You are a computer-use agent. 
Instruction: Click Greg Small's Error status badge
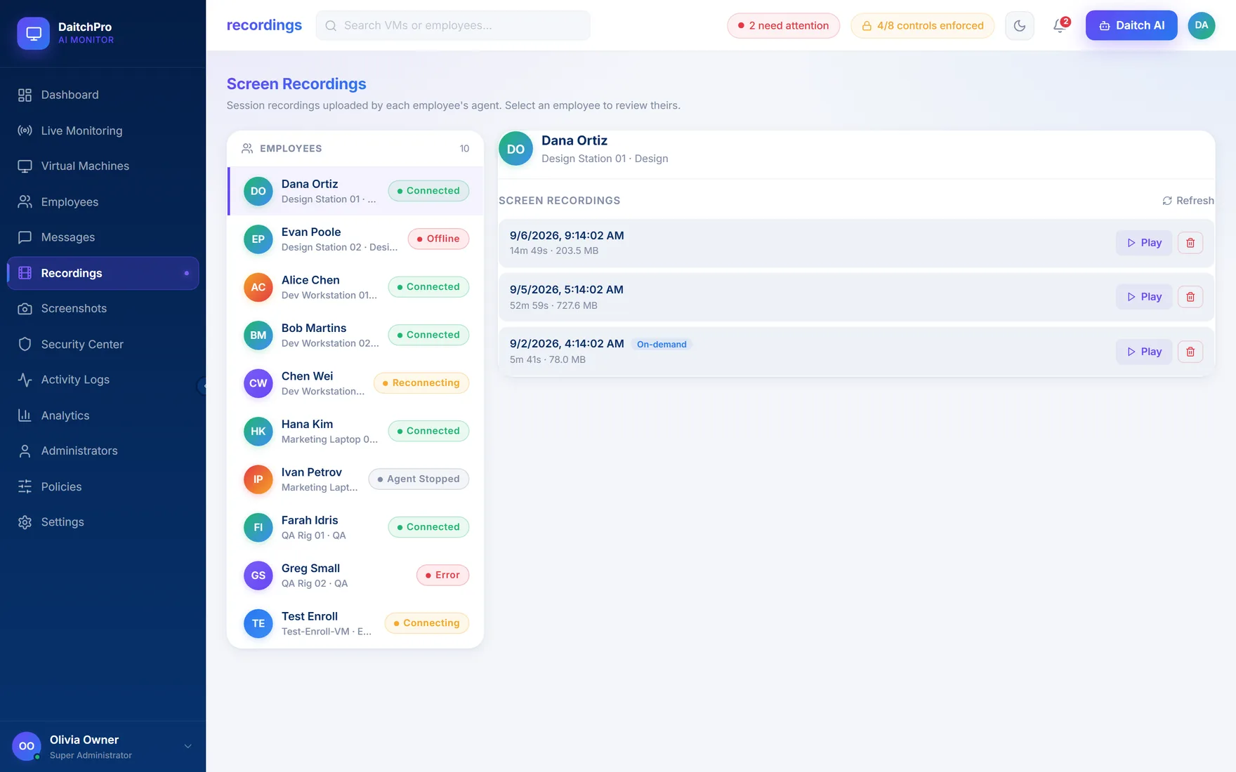[x=442, y=575]
